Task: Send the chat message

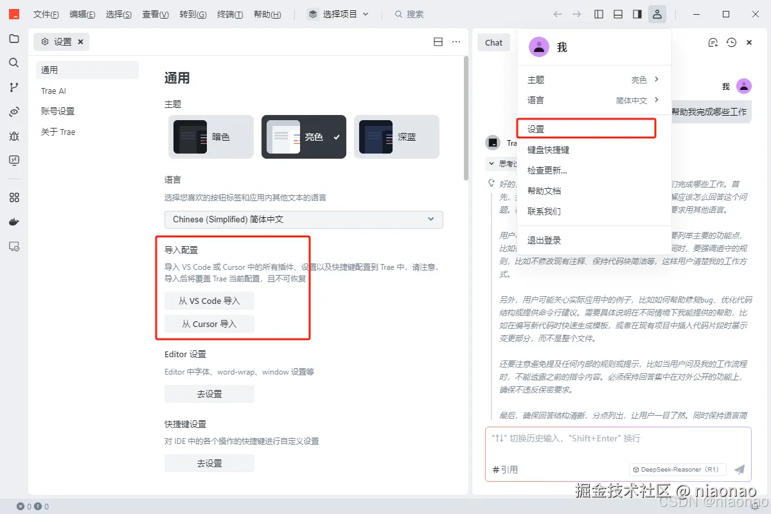Action: (x=740, y=470)
